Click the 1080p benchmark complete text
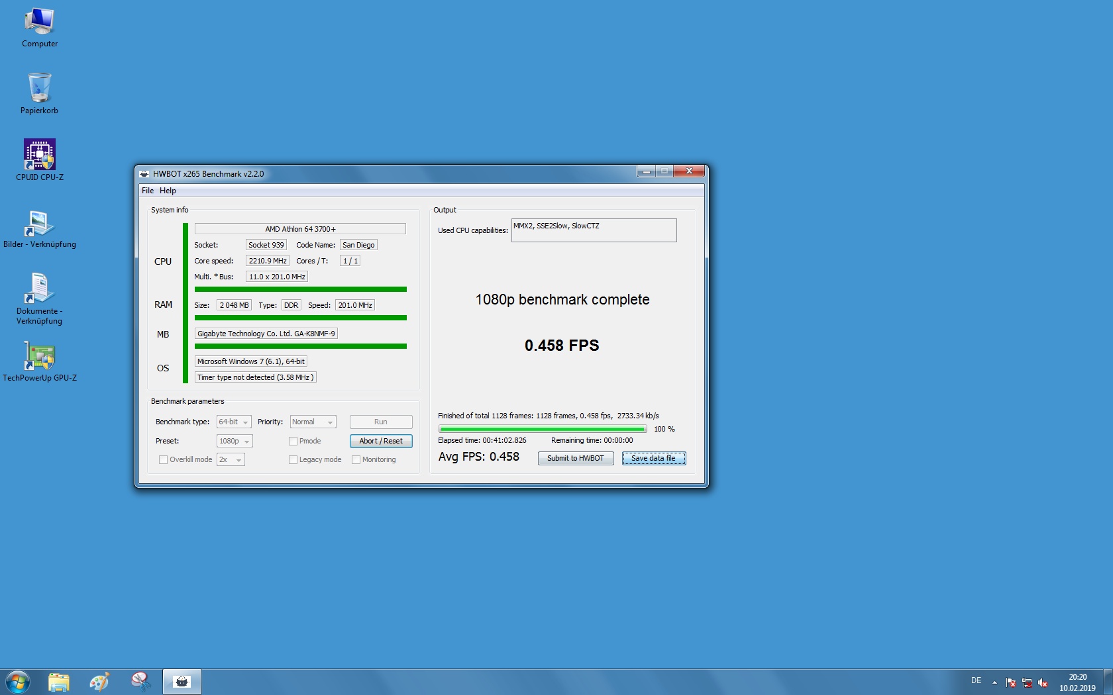Screen dimensions: 1113x695 pyautogui.click(x=562, y=300)
